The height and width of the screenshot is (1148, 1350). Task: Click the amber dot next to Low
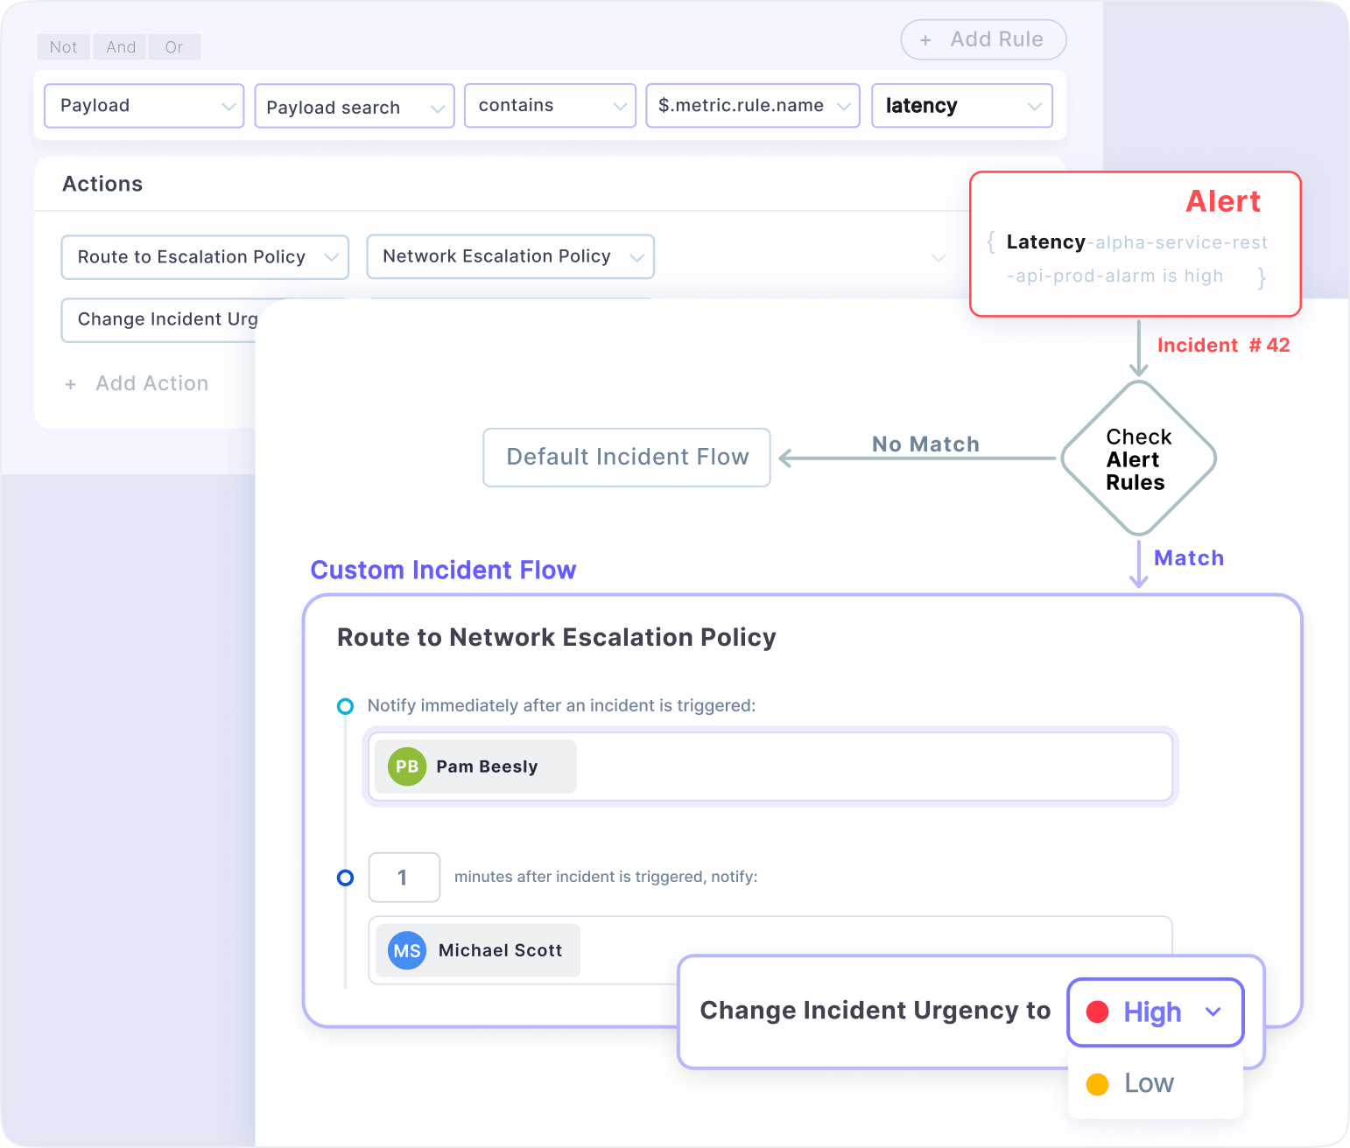(x=1097, y=1083)
